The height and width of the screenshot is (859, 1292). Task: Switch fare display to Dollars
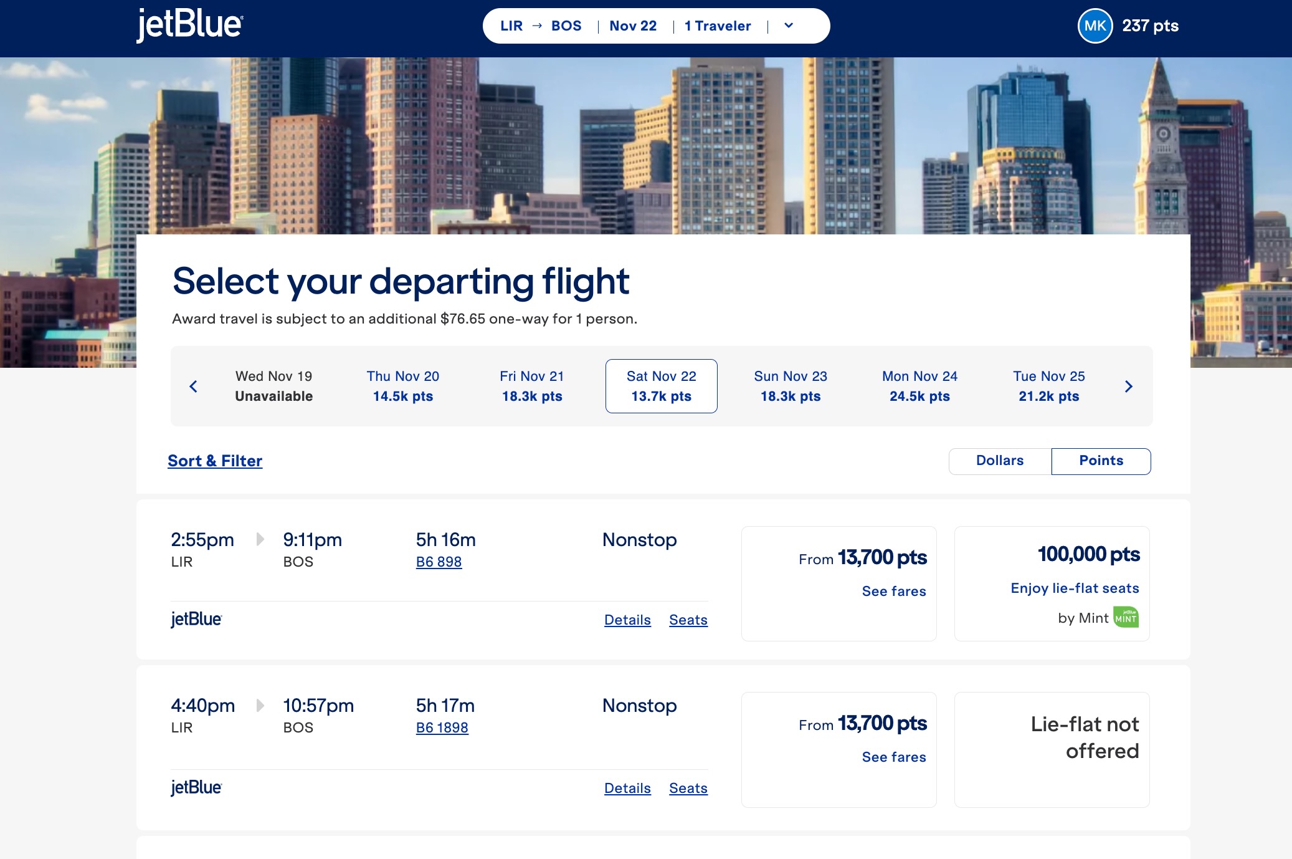1000,461
